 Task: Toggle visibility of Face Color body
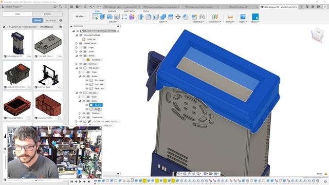[x=87, y=88]
